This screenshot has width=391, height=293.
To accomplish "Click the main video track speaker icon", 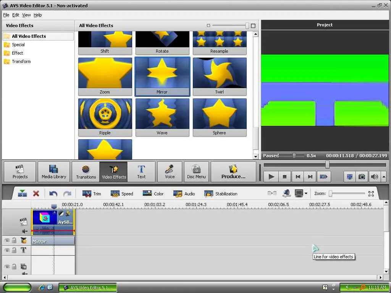I will tap(25, 231).
